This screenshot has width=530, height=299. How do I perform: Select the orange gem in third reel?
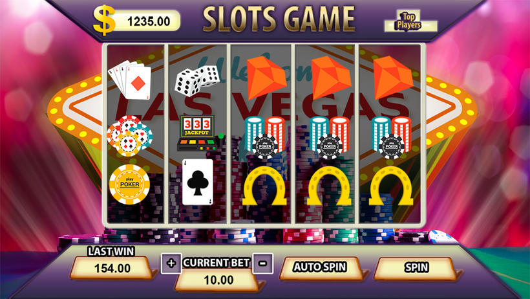click(266, 78)
